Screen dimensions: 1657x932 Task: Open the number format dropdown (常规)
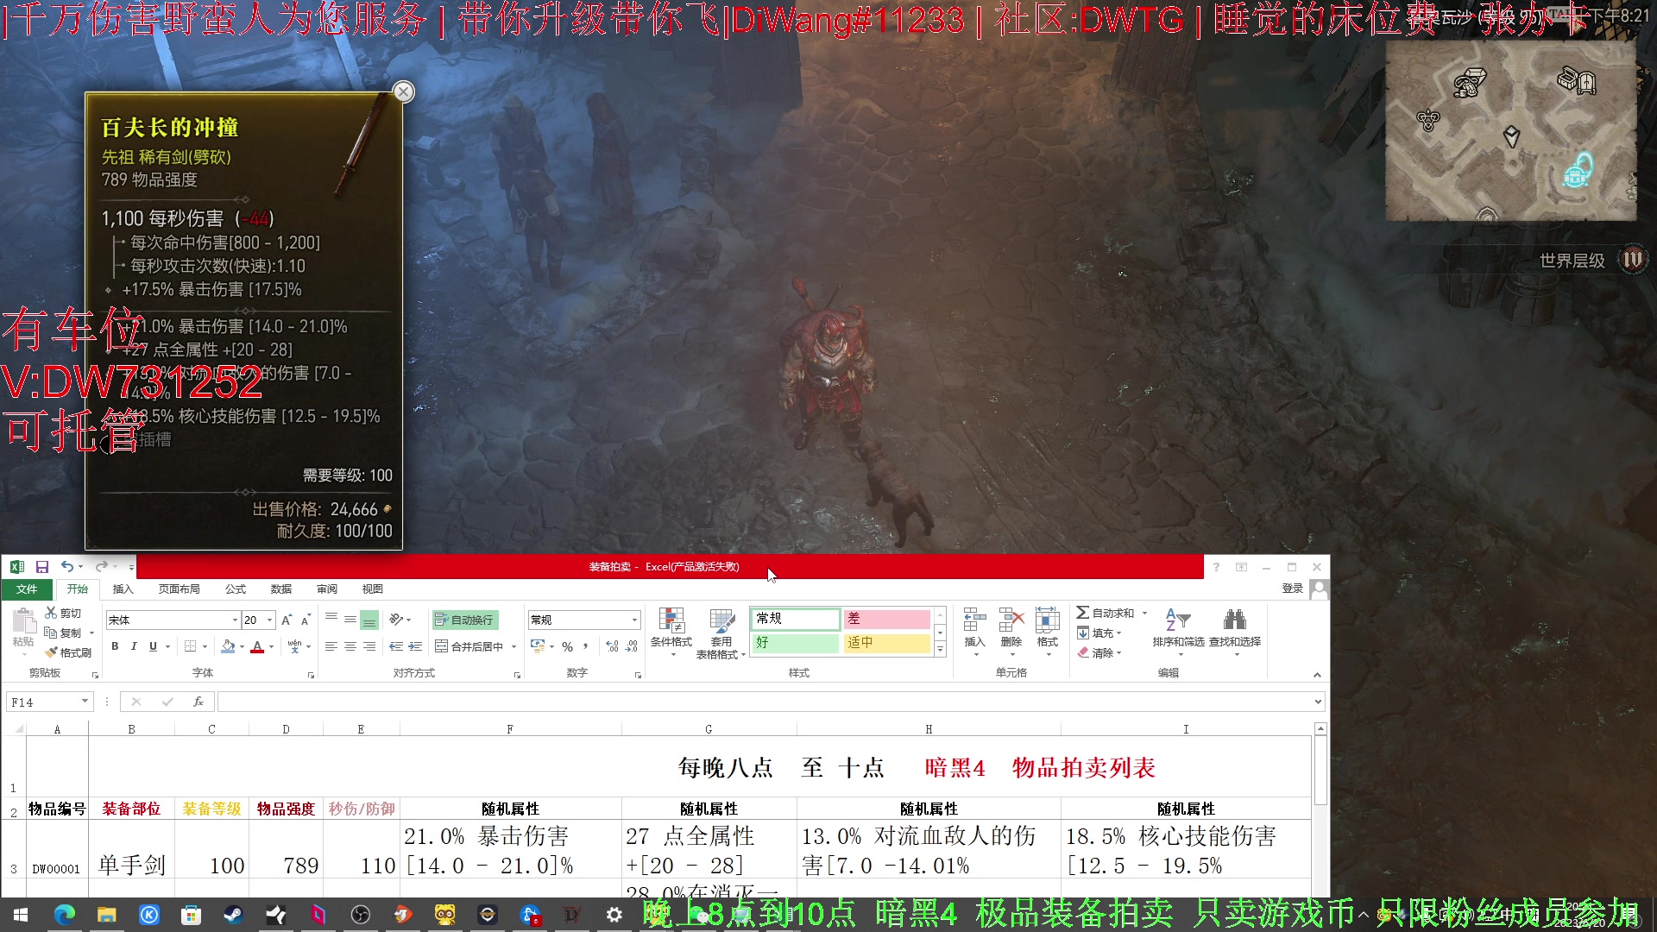635,620
